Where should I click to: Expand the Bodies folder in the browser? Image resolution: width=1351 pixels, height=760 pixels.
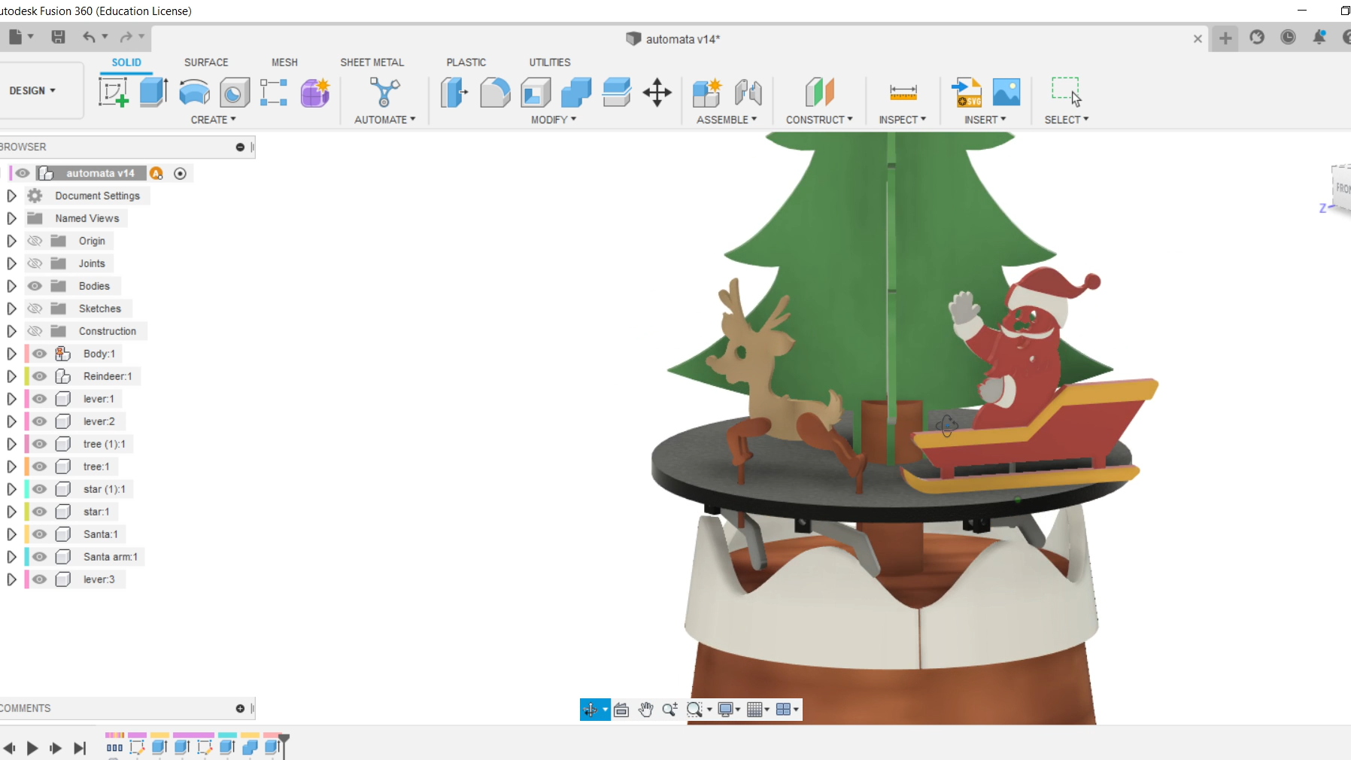click(11, 286)
